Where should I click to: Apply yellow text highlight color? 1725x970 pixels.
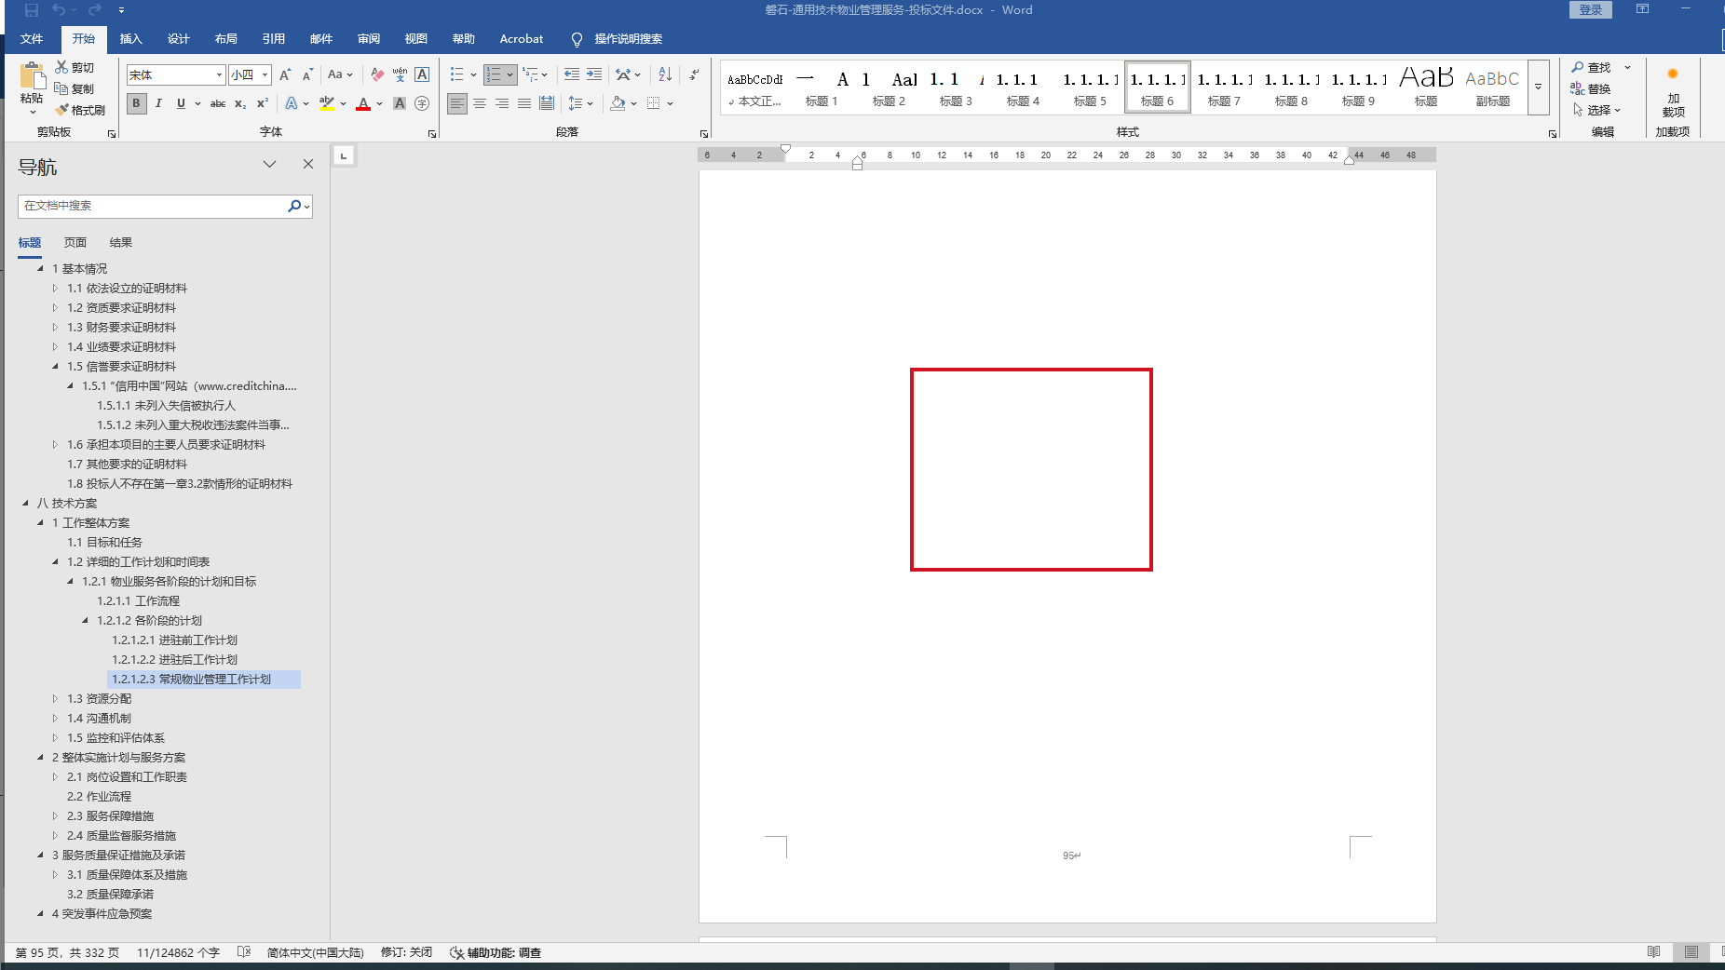click(327, 103)
